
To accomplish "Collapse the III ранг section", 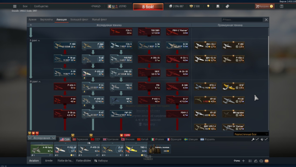I will click(35, 81).
